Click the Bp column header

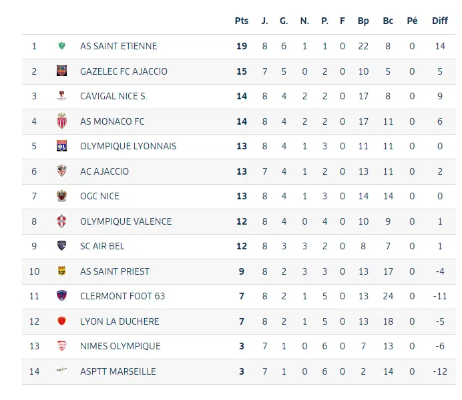[x=363, y=21]
